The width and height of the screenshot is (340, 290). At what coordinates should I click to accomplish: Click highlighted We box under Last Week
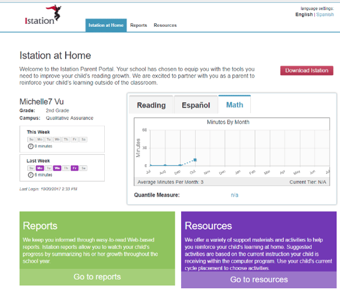[x=57, y=168]
